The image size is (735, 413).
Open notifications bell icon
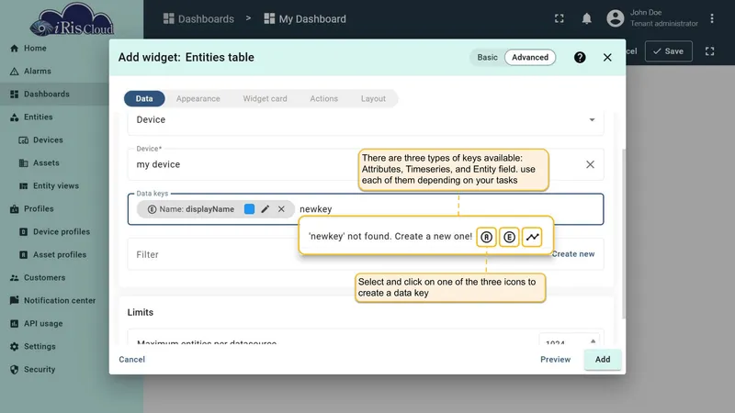586,18
